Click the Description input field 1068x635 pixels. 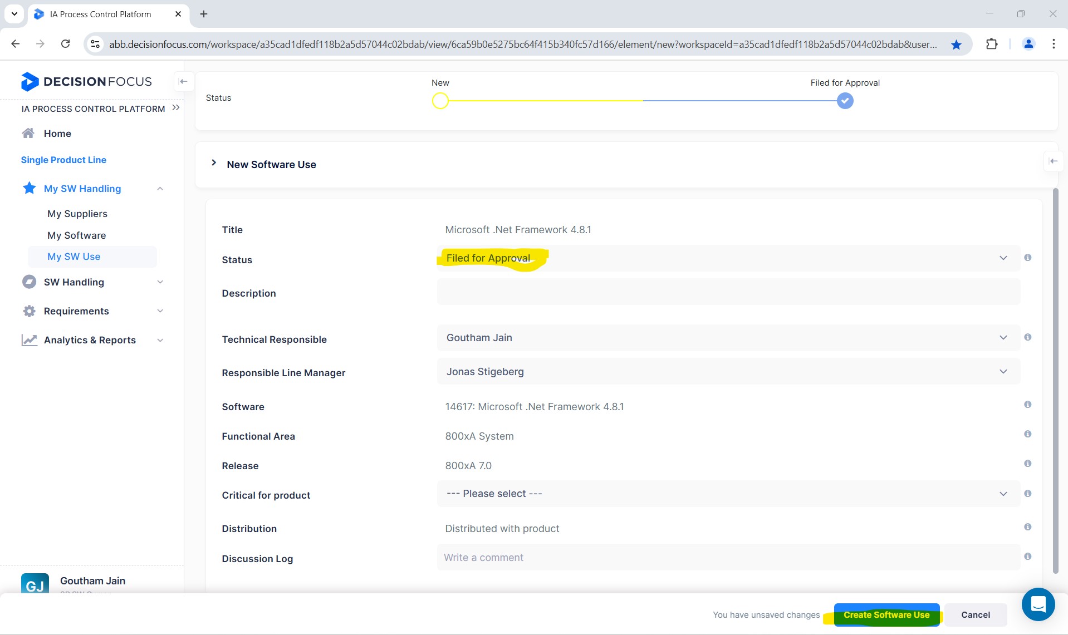pos(728,292)
